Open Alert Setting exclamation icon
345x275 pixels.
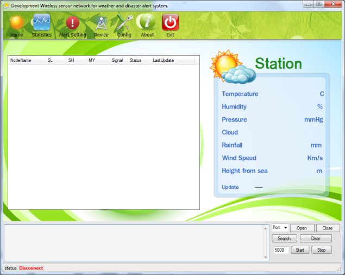coord(73,23)
